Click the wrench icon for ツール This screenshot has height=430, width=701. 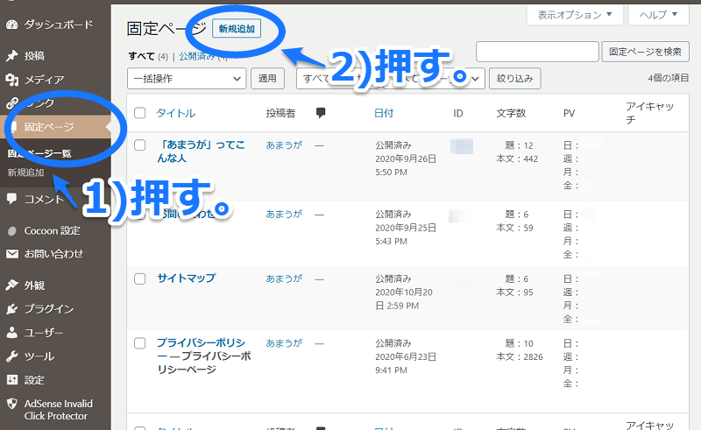[x=11, y=356]
